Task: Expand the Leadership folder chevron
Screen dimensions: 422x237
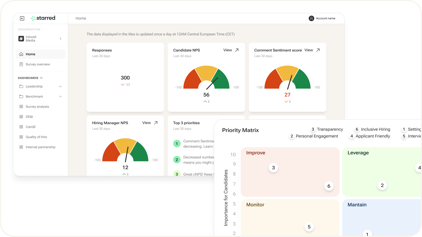Action: click(60, 87)
